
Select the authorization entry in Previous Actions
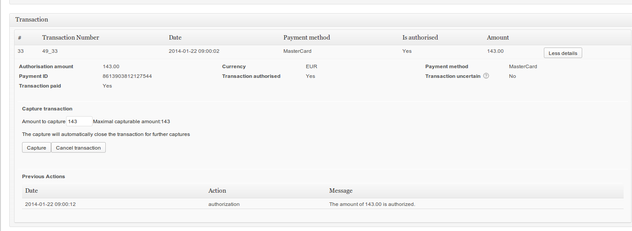pos(224,204)
